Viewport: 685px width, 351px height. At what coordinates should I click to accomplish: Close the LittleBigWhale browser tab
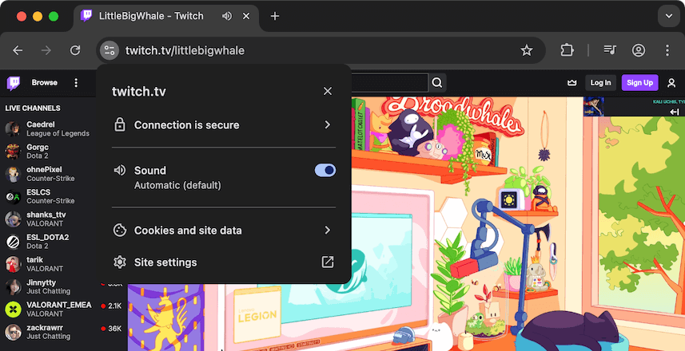(246, 17)
